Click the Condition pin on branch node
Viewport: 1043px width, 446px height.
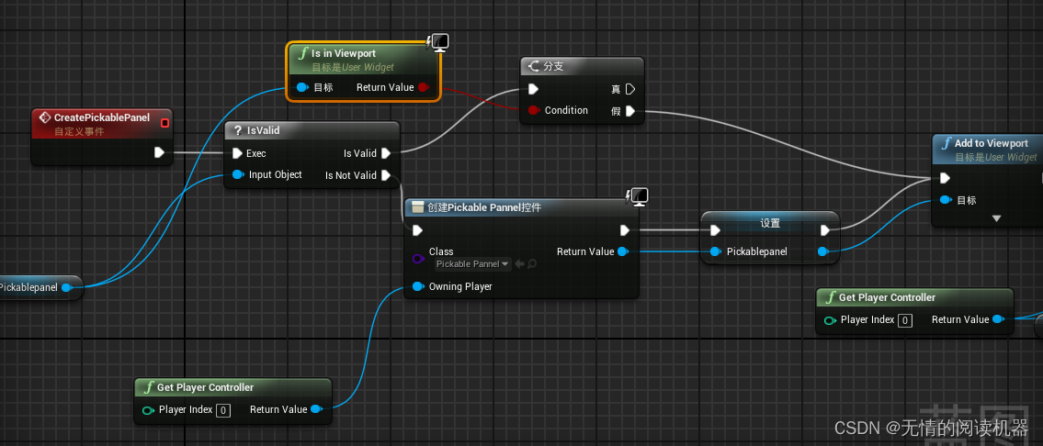coord(533,110)
